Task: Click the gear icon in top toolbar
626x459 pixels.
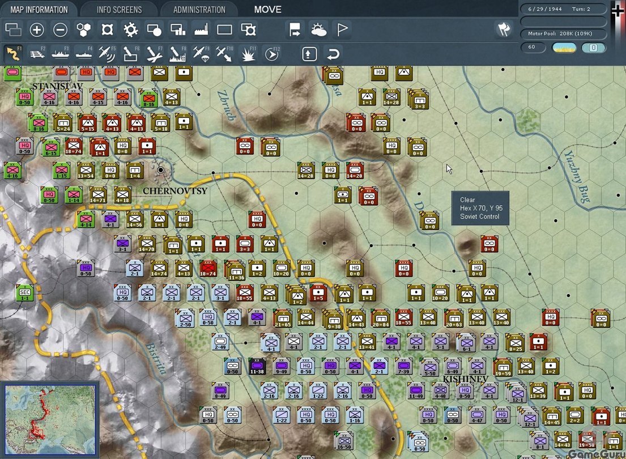Action: coord(130,29)
